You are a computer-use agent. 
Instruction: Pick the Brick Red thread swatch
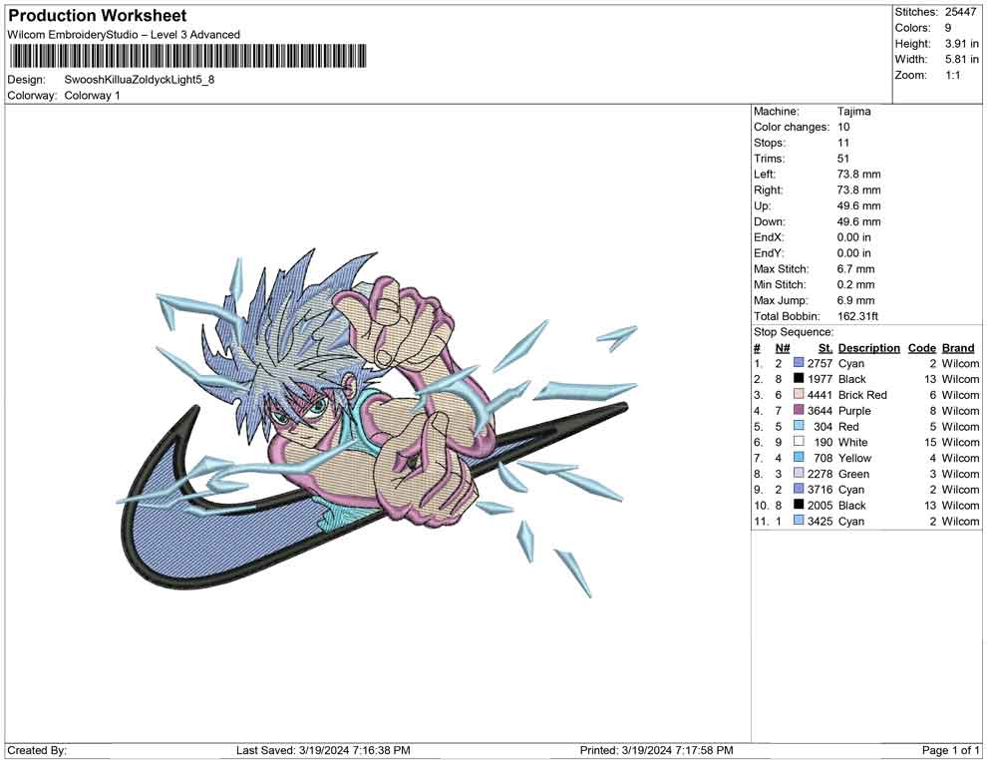(x=799, y=394)
